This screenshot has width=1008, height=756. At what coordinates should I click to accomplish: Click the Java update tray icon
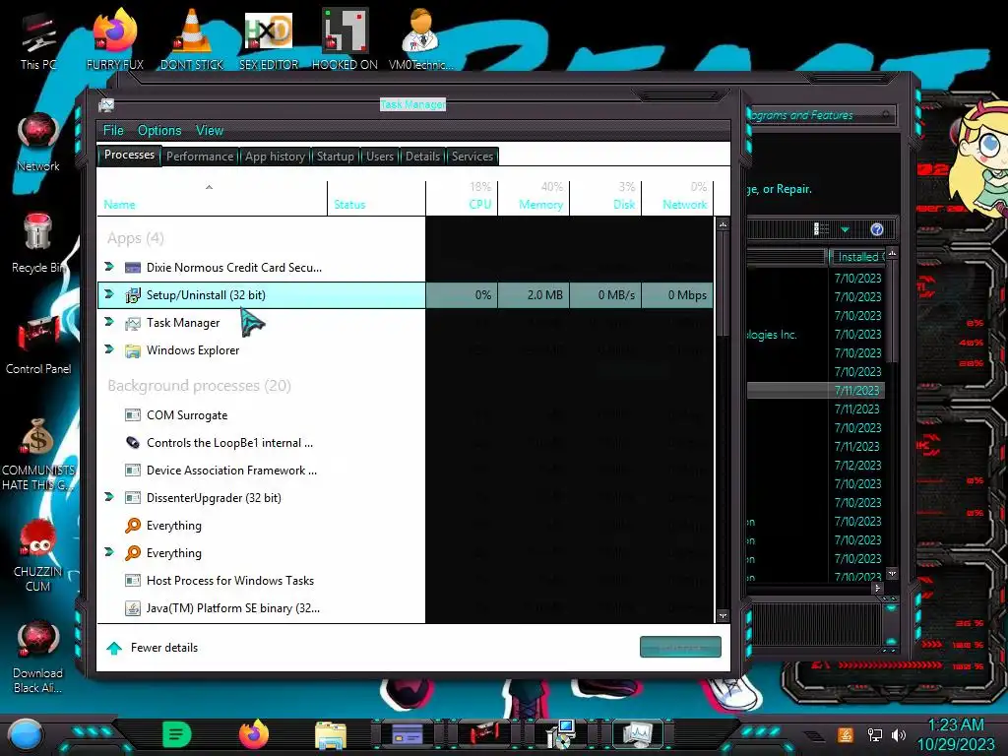click(846, 734)
